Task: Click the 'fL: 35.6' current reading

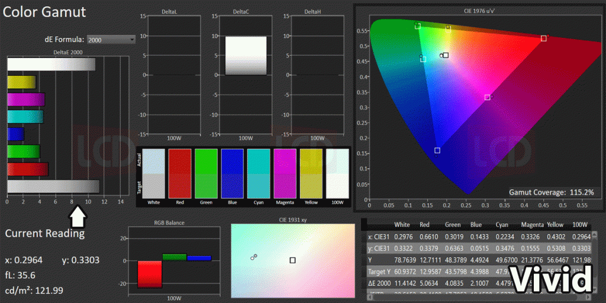Action: click(x=20, y=275)
